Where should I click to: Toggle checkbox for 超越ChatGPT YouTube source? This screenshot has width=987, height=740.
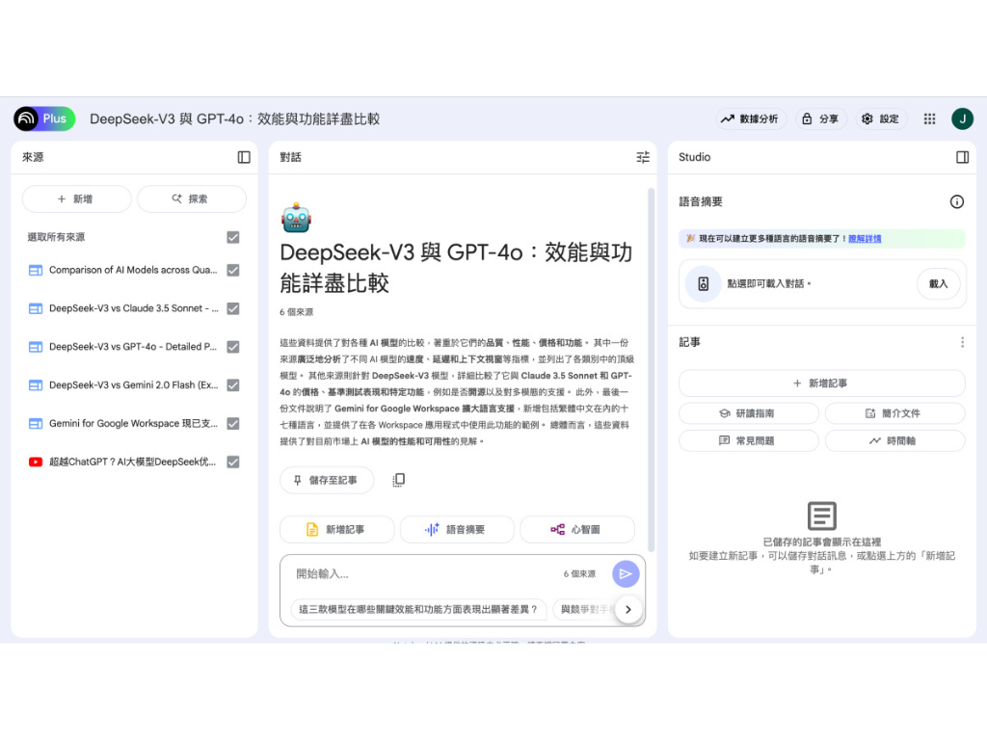coord(233,462)
